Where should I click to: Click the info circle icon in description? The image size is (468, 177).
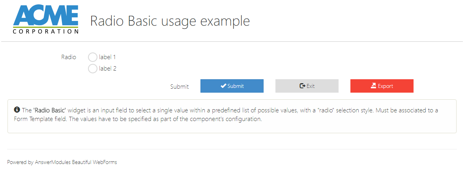tap(17, 110)
